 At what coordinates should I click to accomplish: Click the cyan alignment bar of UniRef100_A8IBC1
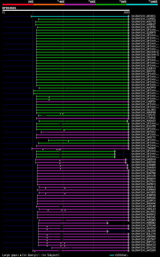pos(80,16)
